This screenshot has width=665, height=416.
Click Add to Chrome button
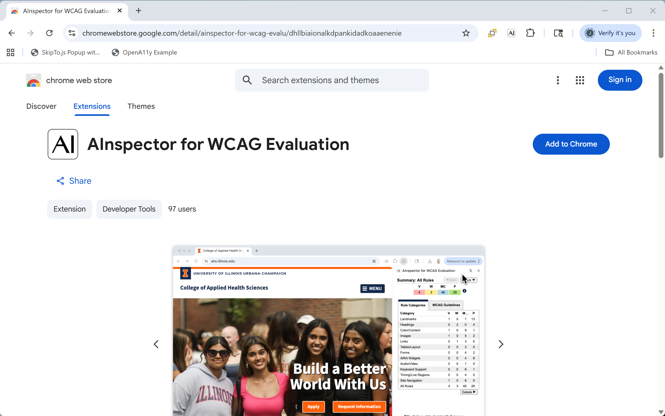pos(571,144)
